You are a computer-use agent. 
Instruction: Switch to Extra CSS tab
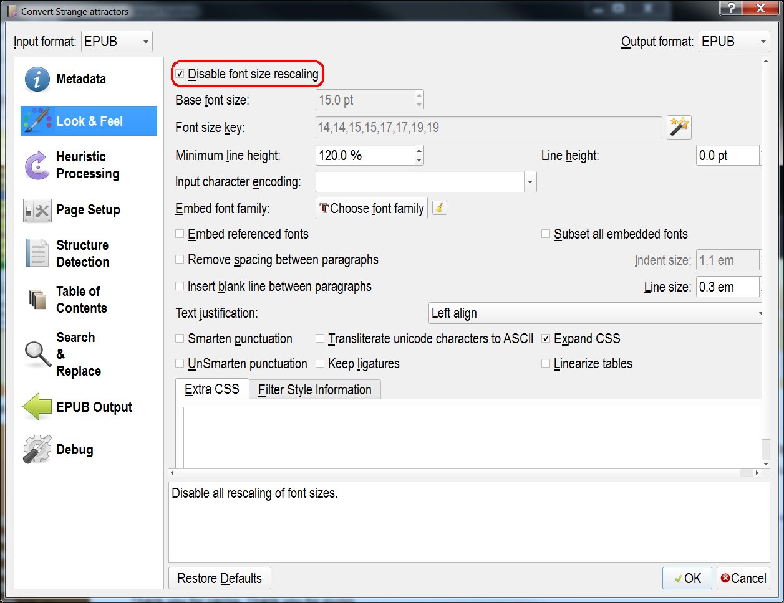click(212, 389)
